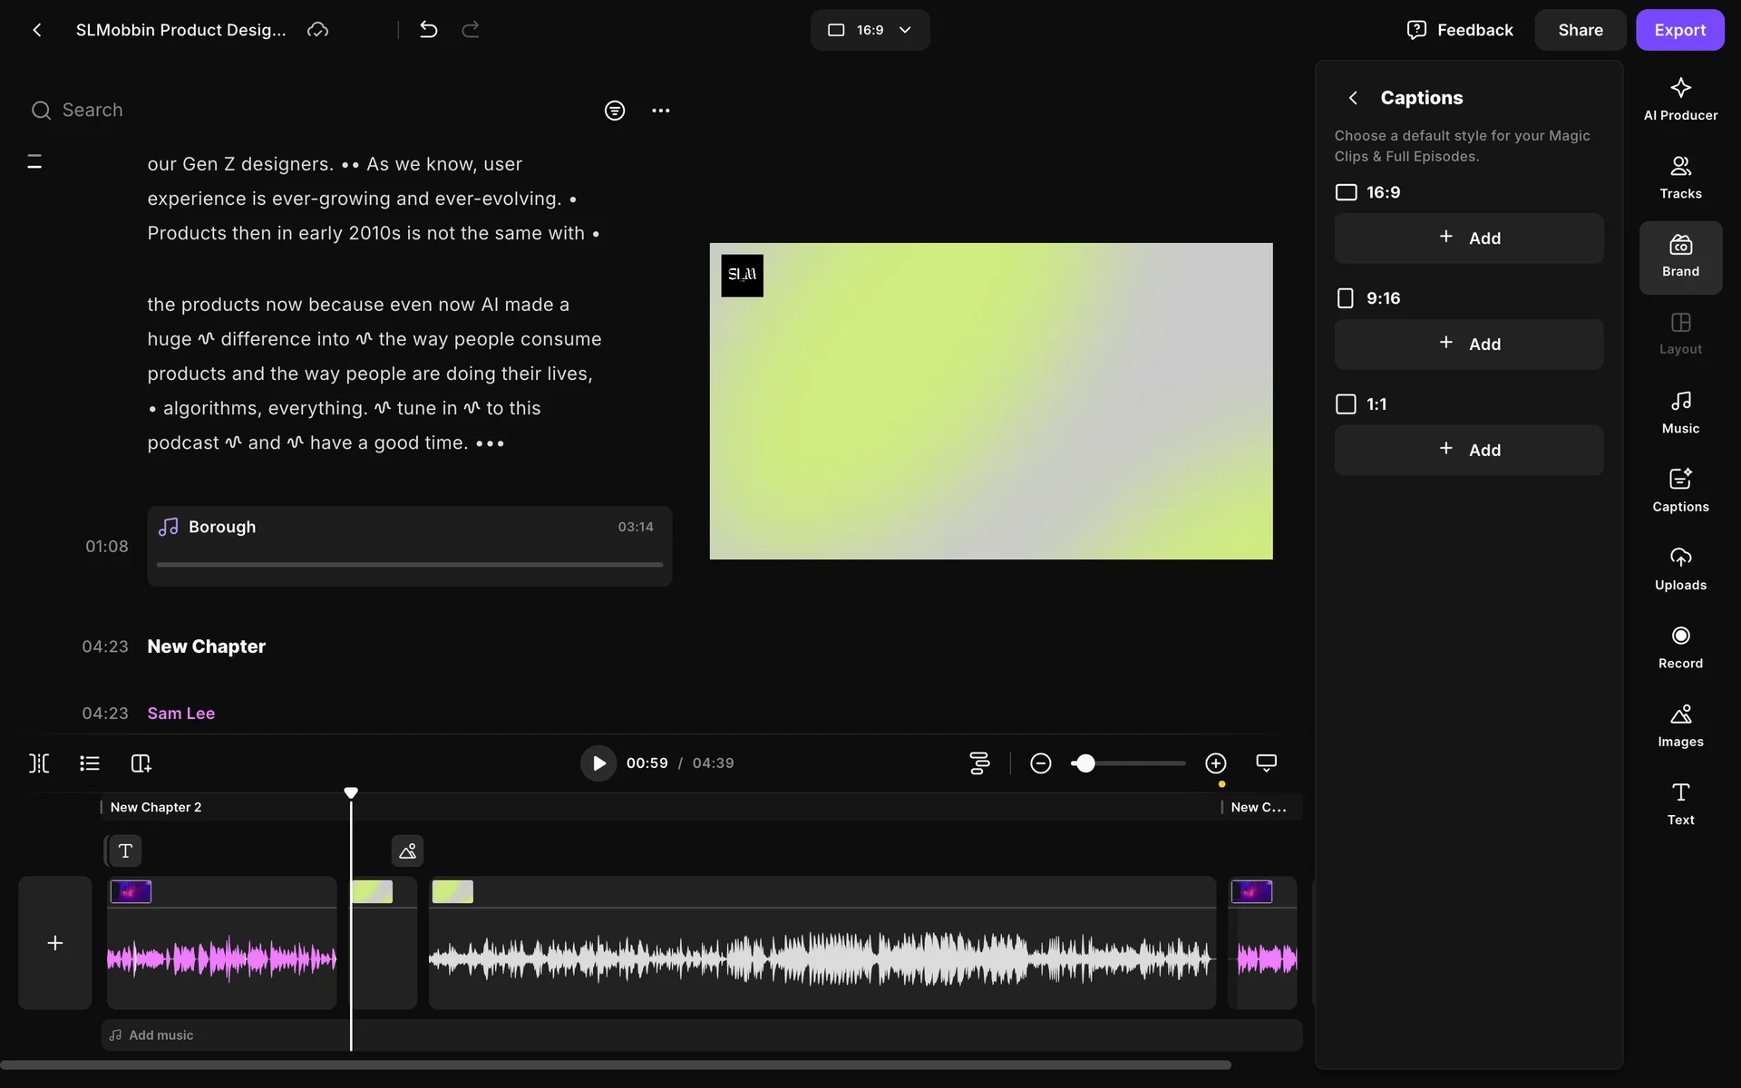Click the split clip tool icon
Screen dimensions: 1741x1088
tap(39, 763)
